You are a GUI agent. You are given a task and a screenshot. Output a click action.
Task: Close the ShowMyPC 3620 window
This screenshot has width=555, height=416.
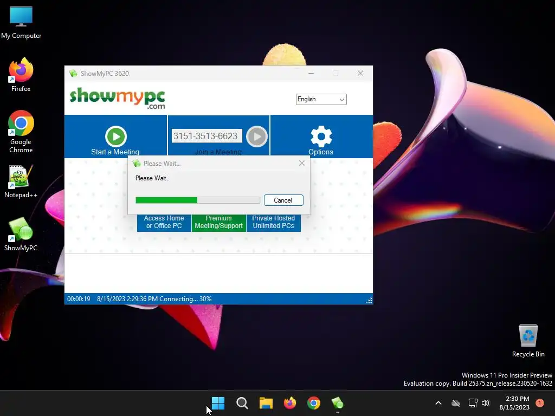[360, 73]
